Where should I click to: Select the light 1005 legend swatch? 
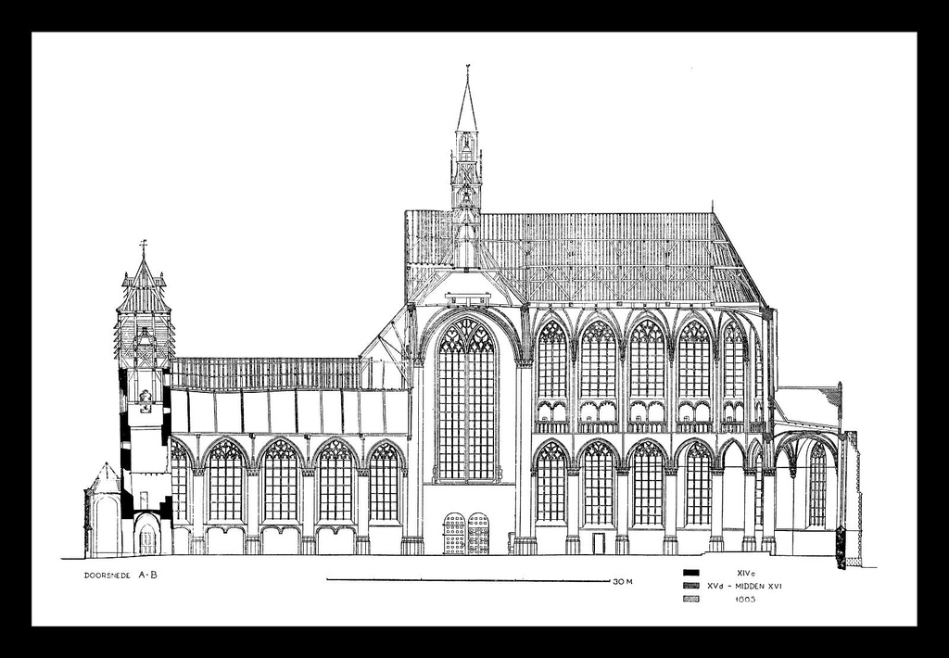(690, 599)
